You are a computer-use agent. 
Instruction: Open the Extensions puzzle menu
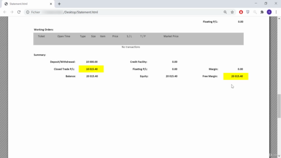click(262, 12)
